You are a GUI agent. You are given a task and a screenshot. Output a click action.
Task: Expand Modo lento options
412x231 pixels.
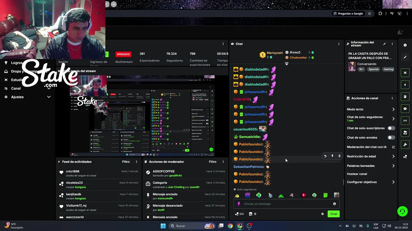tap(393, 109)
